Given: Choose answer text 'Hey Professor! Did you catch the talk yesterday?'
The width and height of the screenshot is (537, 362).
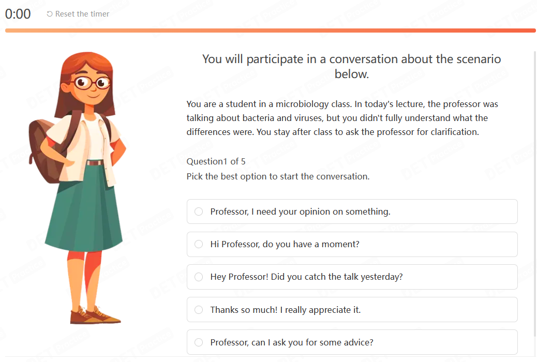Looking at the screenshot, I should (306, 277).
